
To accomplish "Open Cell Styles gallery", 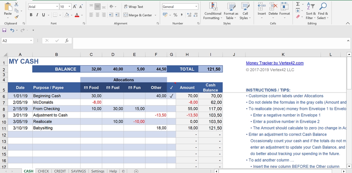I will pos(245,11).
